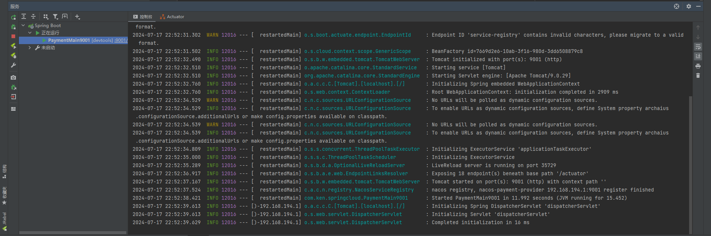Viewport: 711px width, 236px height.
Task: Select the Spring Boot node label
Action: 48,26
